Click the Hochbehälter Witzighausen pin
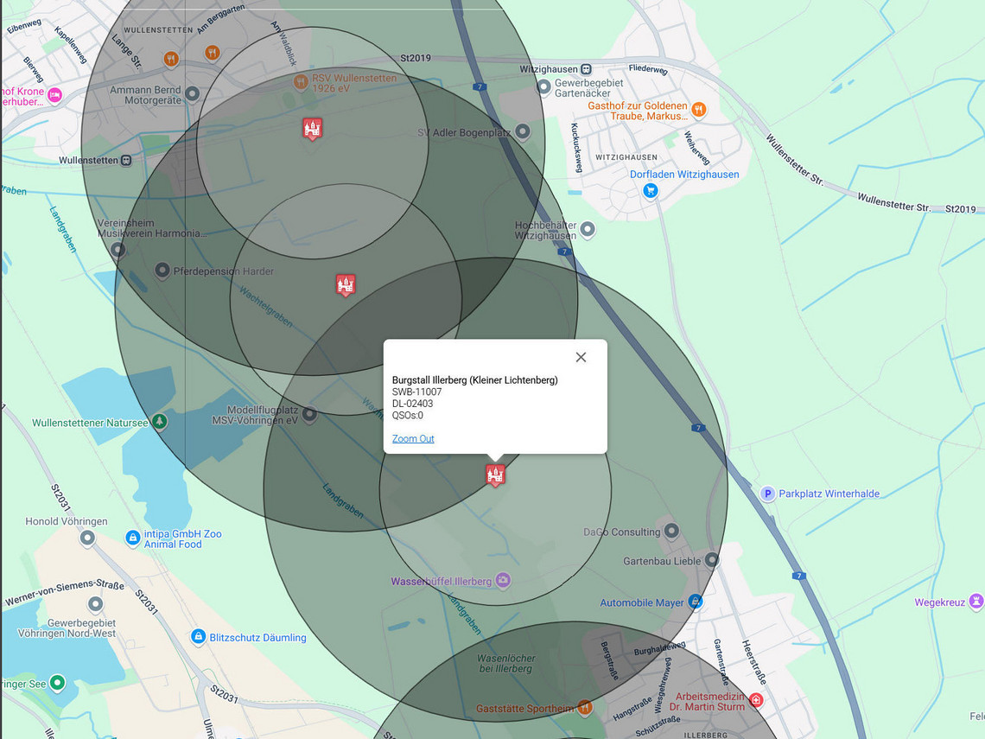This screenshot has height=739, width=985. click(x=588, y=229)
